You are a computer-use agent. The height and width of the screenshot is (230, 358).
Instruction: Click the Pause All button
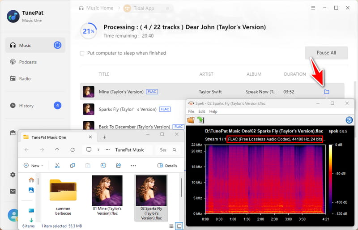tap(326, 53)
